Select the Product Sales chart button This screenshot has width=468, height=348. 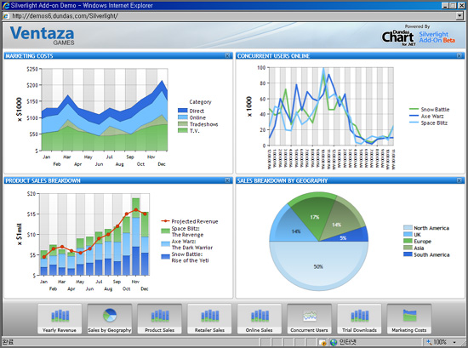160,318
